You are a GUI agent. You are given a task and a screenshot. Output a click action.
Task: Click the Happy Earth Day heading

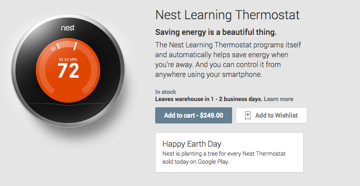(x=192, y=144)
